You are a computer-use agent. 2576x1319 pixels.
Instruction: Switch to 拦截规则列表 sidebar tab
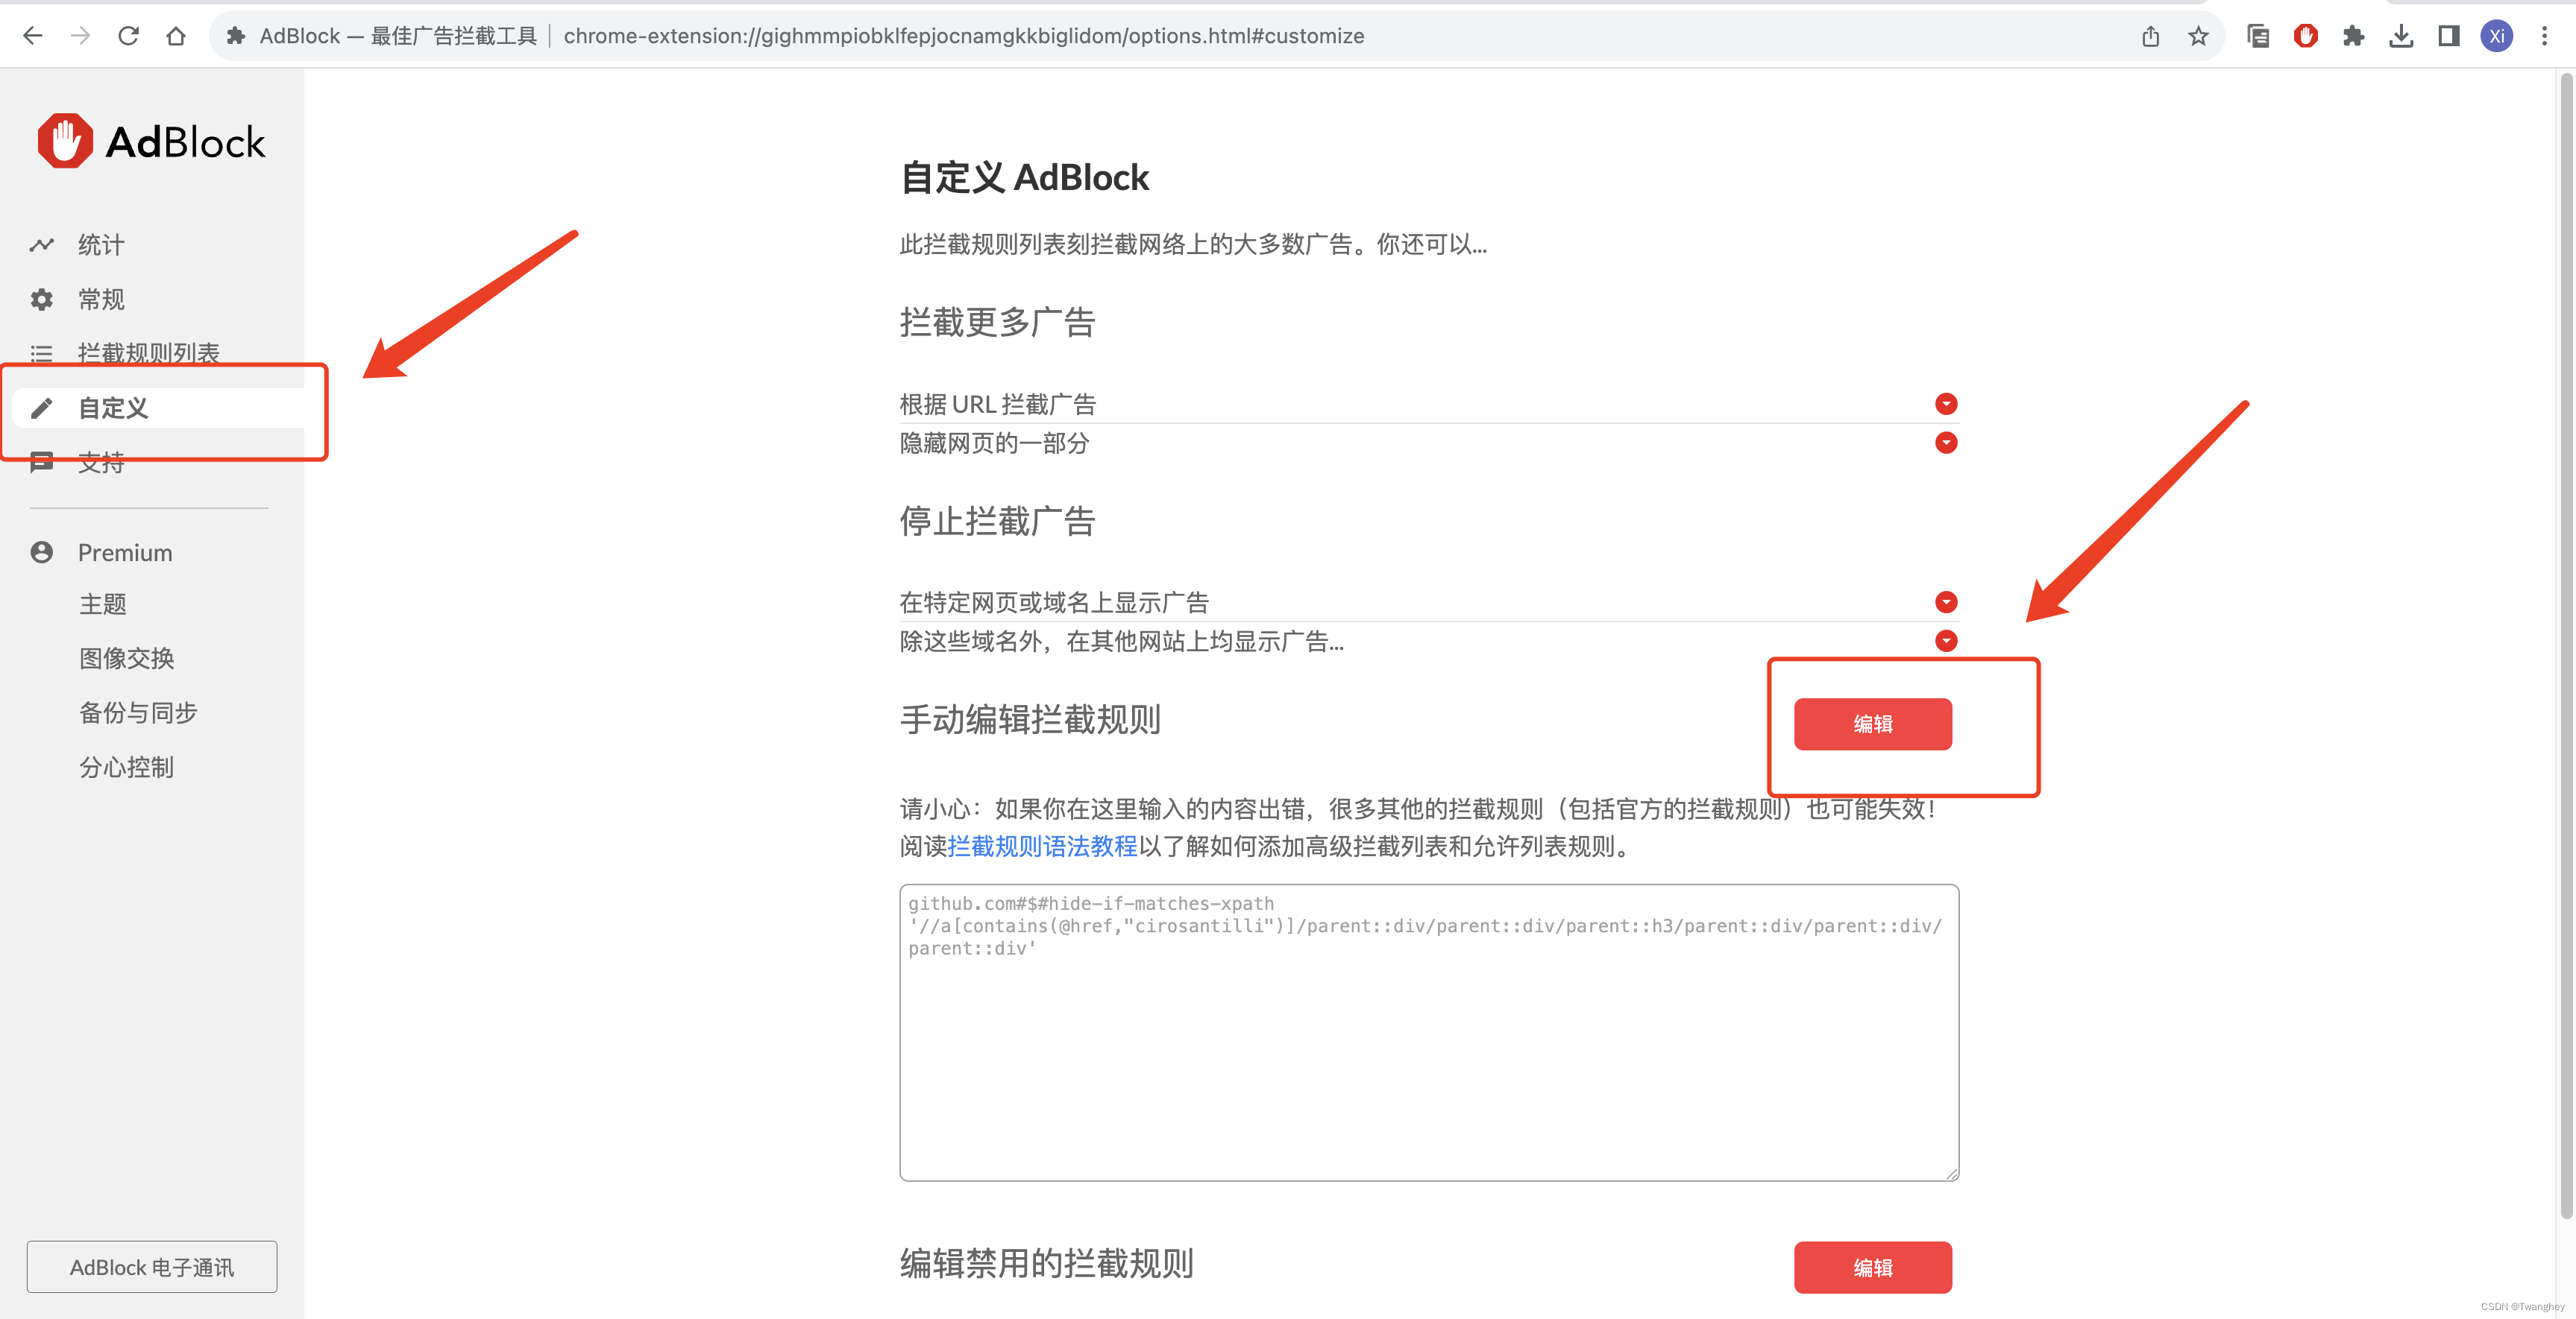[x=148, y=352]
